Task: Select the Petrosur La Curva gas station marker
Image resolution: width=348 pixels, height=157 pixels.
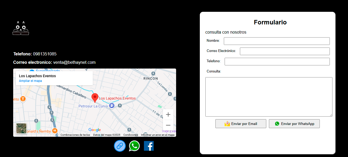Action: coord(112,106)
